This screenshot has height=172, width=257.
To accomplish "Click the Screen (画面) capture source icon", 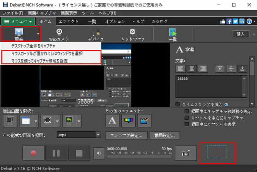I will point(19,32).
